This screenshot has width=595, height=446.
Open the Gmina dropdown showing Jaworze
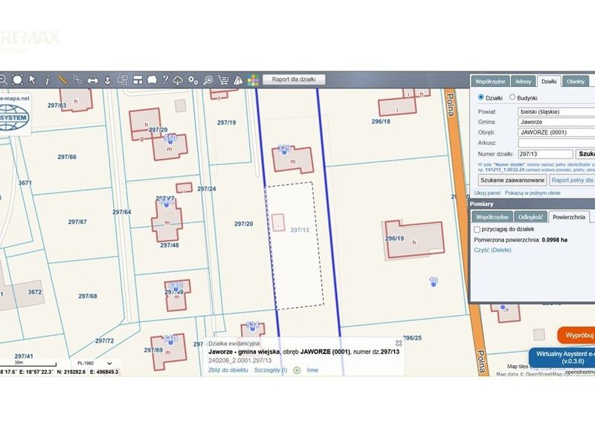556,122
